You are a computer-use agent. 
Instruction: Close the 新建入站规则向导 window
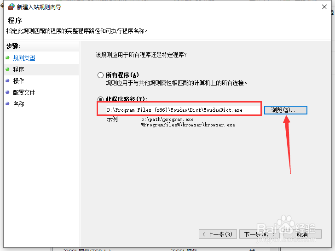pos(324,7)
